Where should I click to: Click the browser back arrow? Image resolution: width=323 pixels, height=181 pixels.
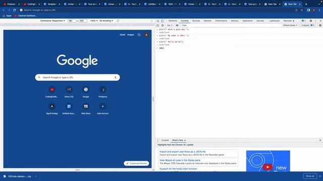pyautogui.click(x=4, y=10)
